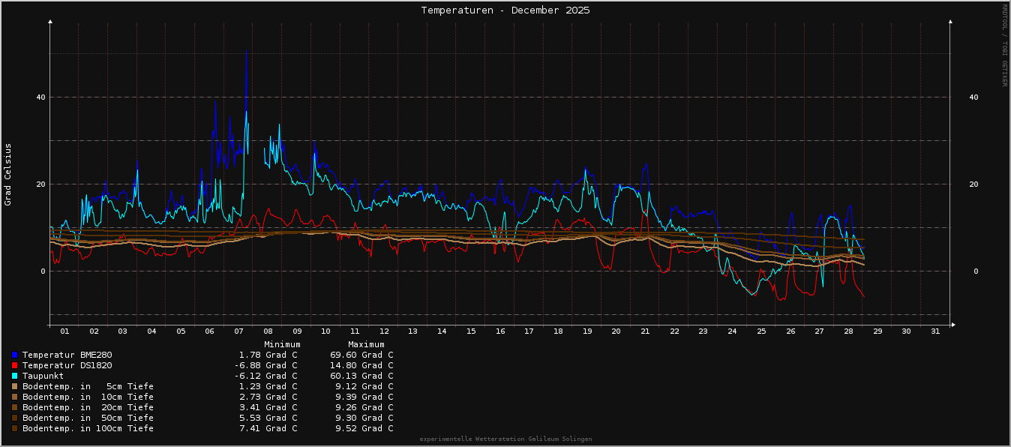Screen dimensions: 1011x447
Task: Click the Bodentemp. in 50cm Tiefe label
Action: point(88,418)
